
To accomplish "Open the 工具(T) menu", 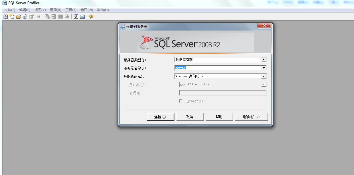I will point(71,9).
